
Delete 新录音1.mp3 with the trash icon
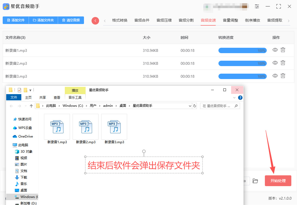point(283,50)
